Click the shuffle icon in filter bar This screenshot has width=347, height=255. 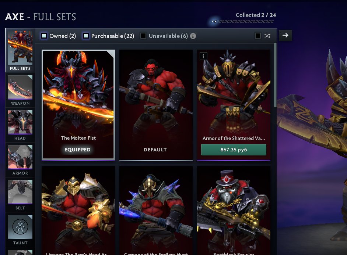tap(267, 36)
